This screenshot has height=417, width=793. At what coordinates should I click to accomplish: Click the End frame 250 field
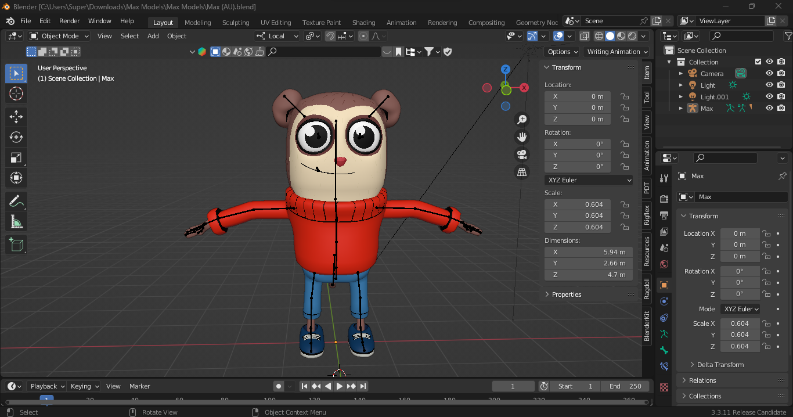tap(625, 386)
